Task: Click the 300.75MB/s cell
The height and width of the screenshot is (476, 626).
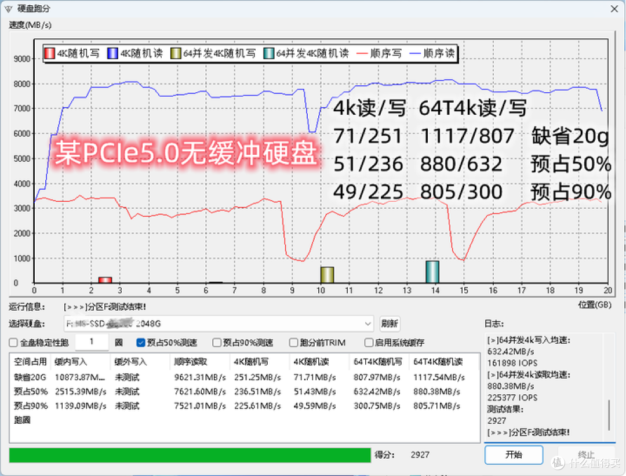Action: click(x=377, y=406)
